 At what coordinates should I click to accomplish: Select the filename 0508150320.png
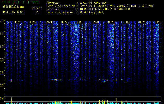13,7
